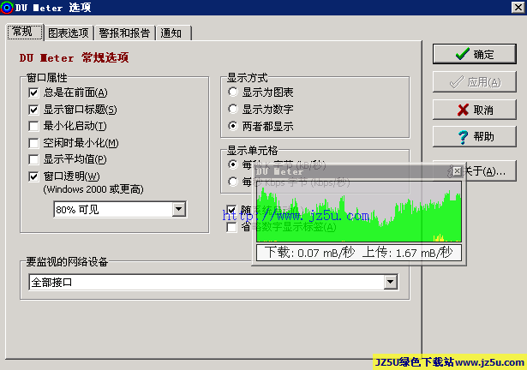This screenshot has height=370, width=527.
Task: Open the 全部接口 network device dropdown arrow
Action: point(390,282)
